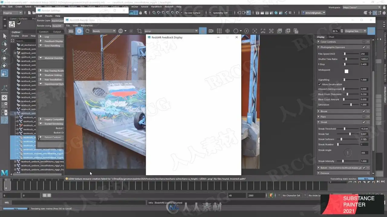The image size is (387, 217).
Task: Click the Film Speed (ISO) value field
Action: (x=364, y=54)
